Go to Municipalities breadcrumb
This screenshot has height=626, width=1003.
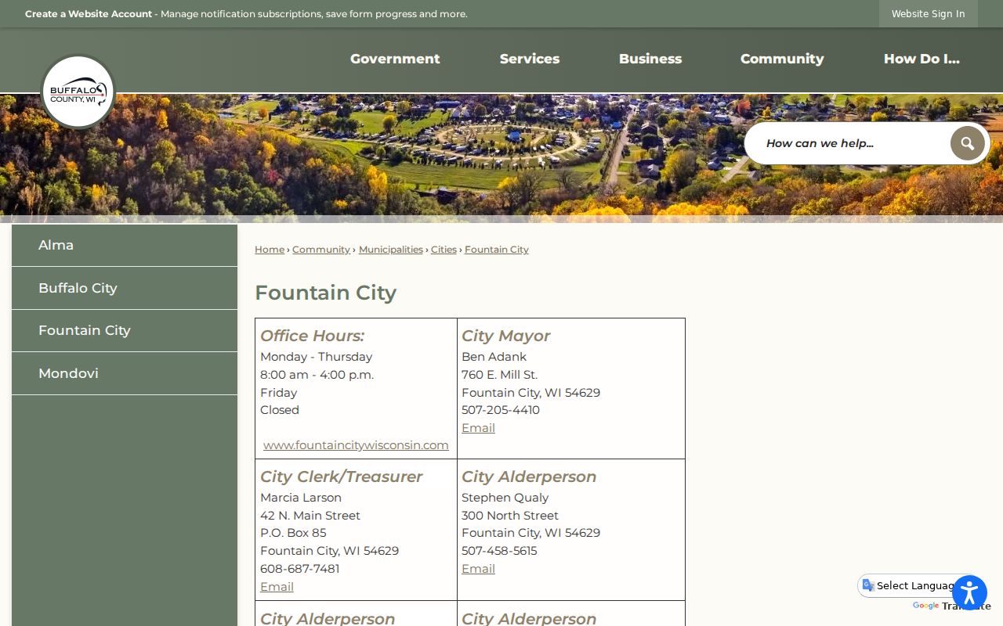point(391,249)
